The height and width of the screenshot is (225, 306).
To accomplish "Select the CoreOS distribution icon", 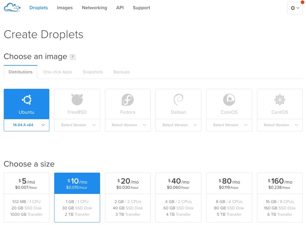I will pos(229,99).
